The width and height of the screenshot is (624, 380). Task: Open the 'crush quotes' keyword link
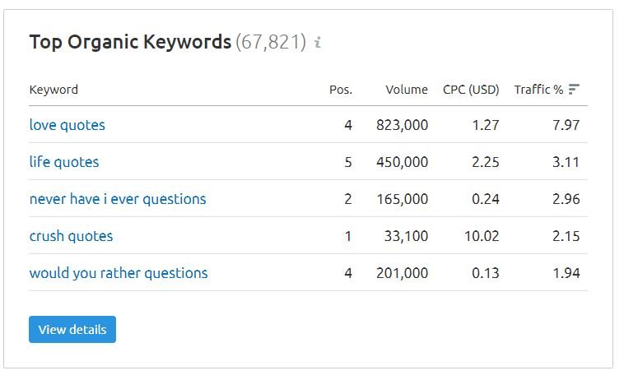point(71,236)
